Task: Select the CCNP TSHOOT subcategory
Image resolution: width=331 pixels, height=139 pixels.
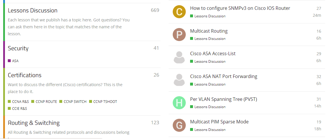Action: (x=105, y=102)
